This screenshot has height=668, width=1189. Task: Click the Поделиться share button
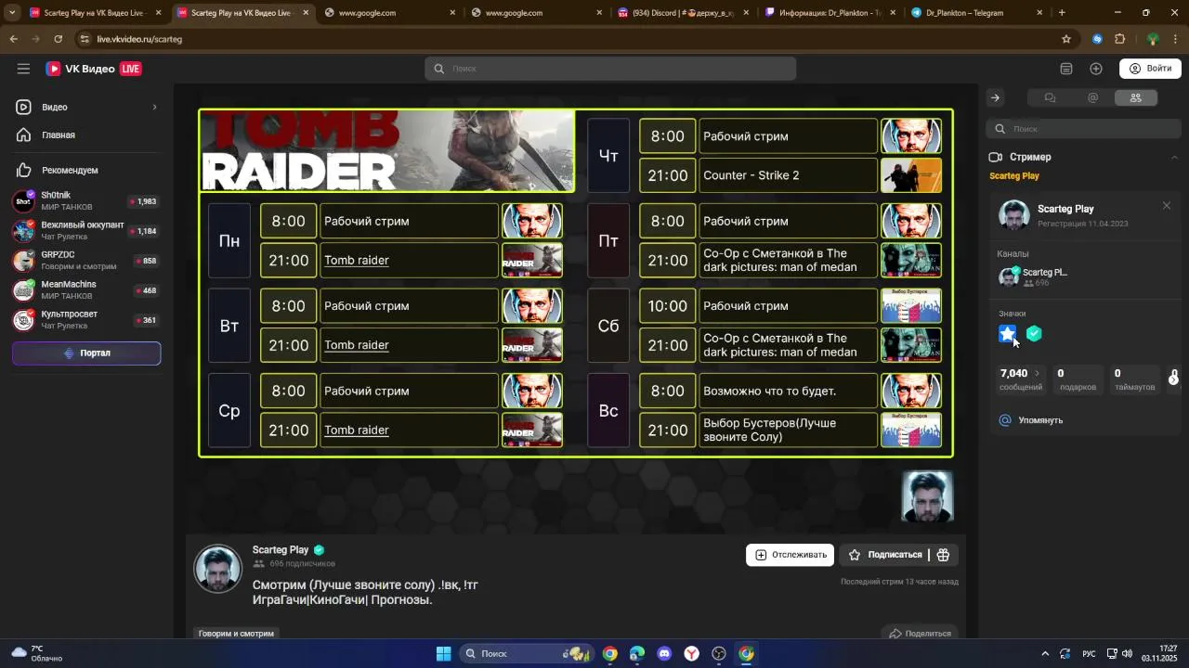(920, 634)
